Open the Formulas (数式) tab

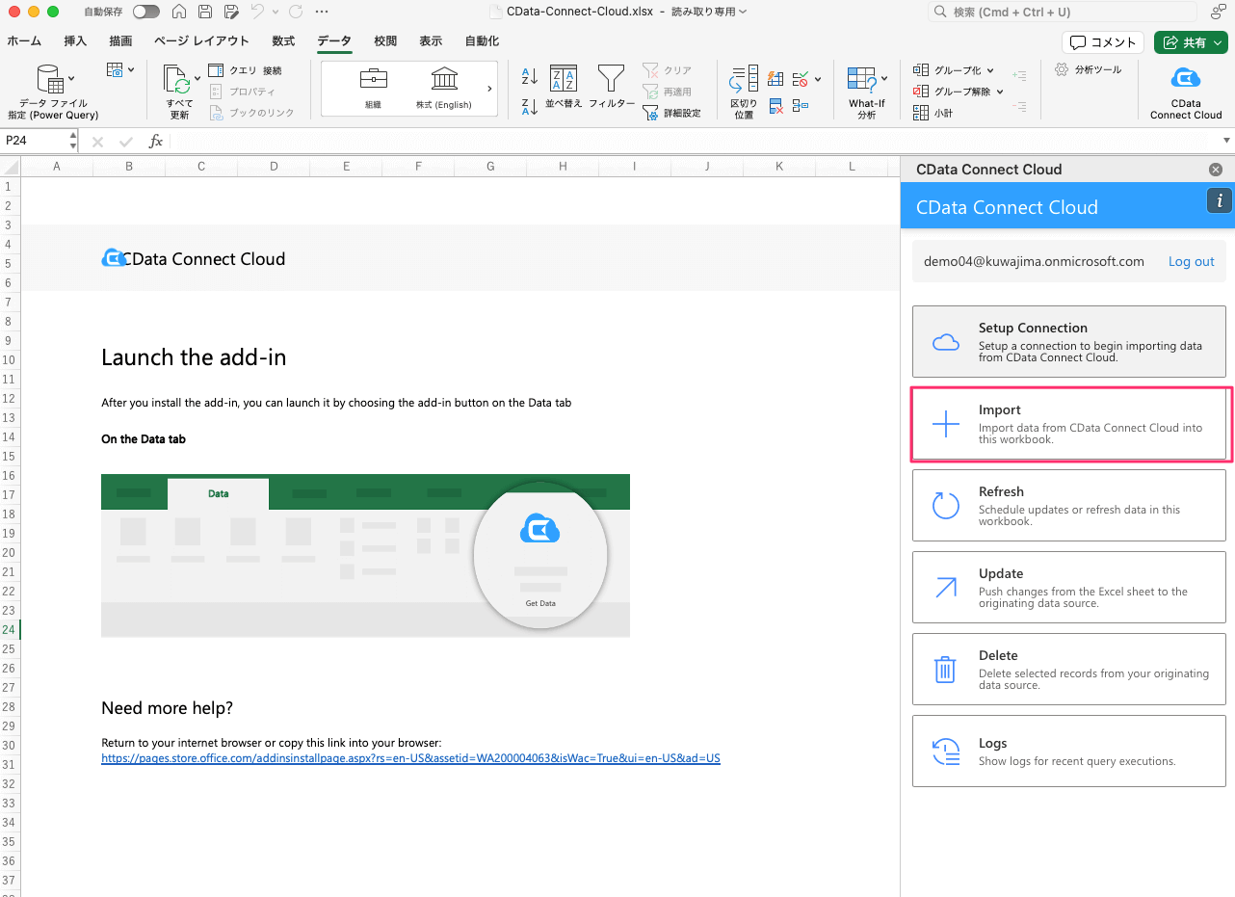283,41
